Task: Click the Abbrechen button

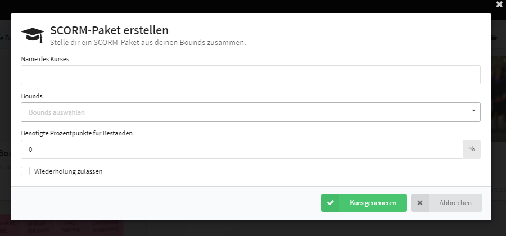Action: [x=446, y=203]
